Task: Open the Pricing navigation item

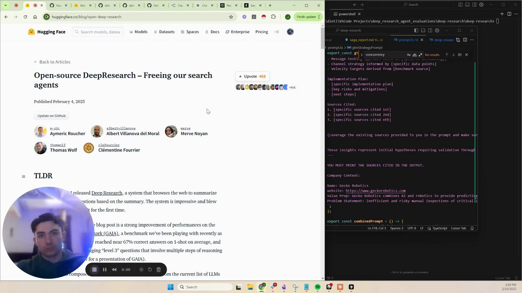Action: [x=262, y=32]
